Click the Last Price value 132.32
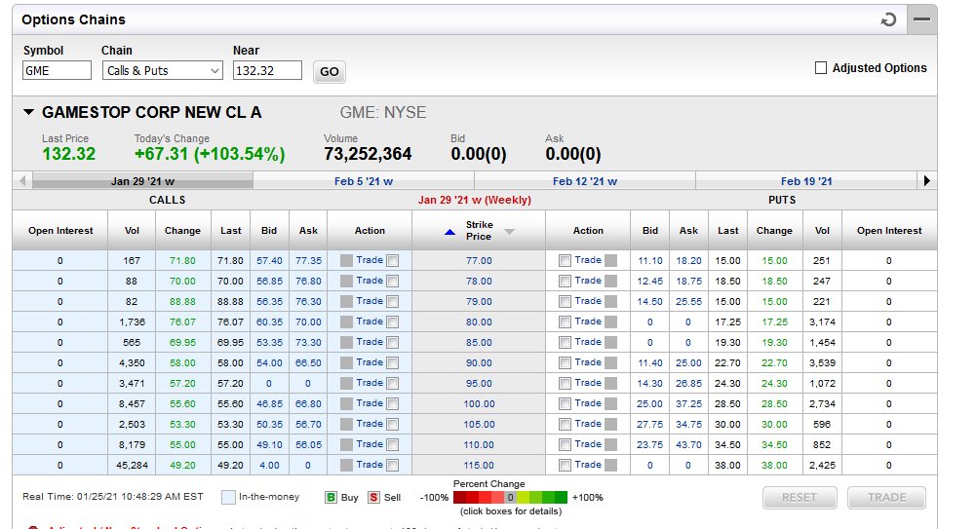Image resolution: width=976 pixels, height=529 pixels. coord(68,154)
